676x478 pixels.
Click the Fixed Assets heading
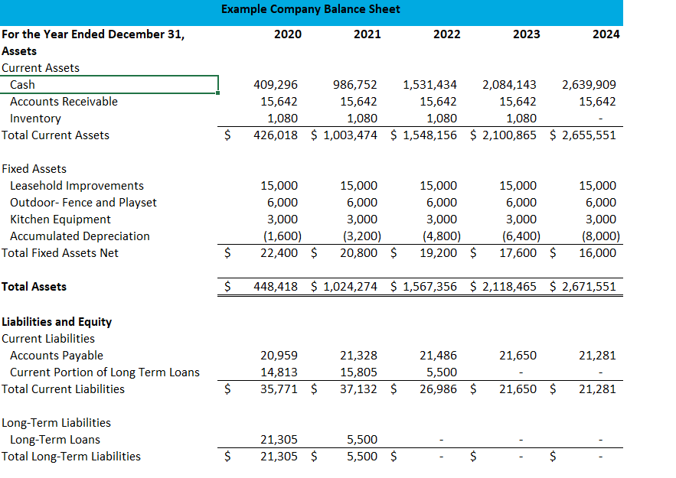[34, 169]
